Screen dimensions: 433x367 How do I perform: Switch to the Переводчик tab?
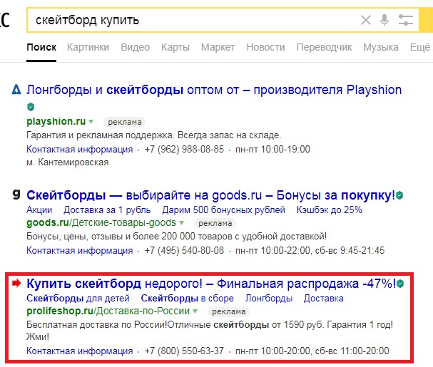(324, 47)
